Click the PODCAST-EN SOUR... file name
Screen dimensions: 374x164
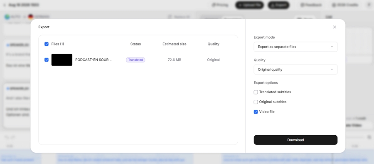click(x=93, y=60)
